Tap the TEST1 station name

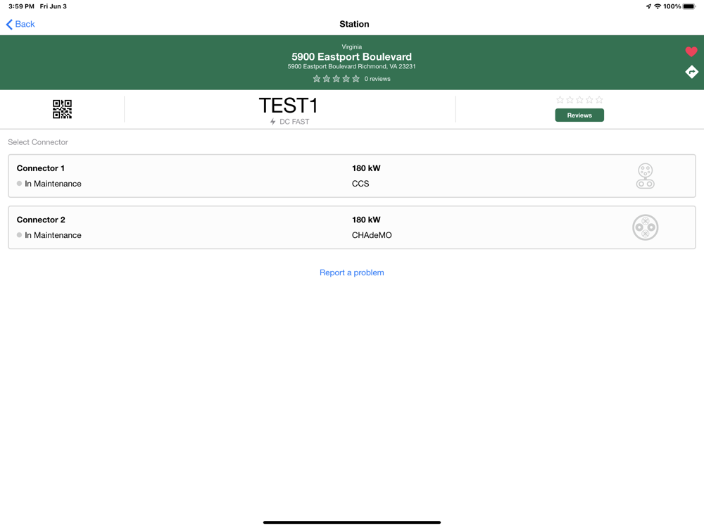click(x=288, y=106)
